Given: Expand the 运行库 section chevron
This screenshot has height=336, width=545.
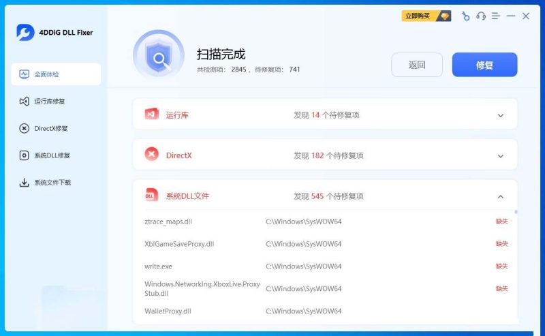Looking at the screenshot, I should coord(501,115).
